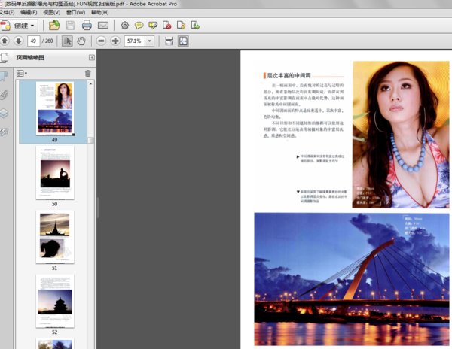Click the Zoom out minus icon
This screenshot has width=452, height=349.
(x=102, y=41)
